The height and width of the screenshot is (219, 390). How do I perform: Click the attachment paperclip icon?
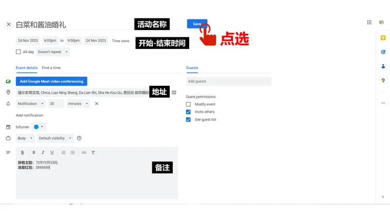coord(22,153)
